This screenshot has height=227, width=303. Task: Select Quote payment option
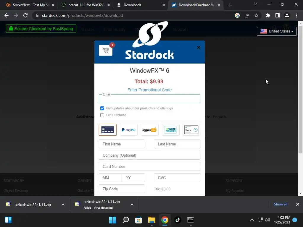coord(191,130)
